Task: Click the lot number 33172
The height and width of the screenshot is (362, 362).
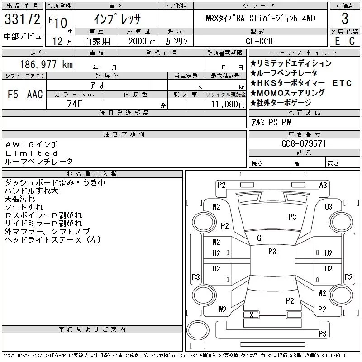Action: coord(22,19)
